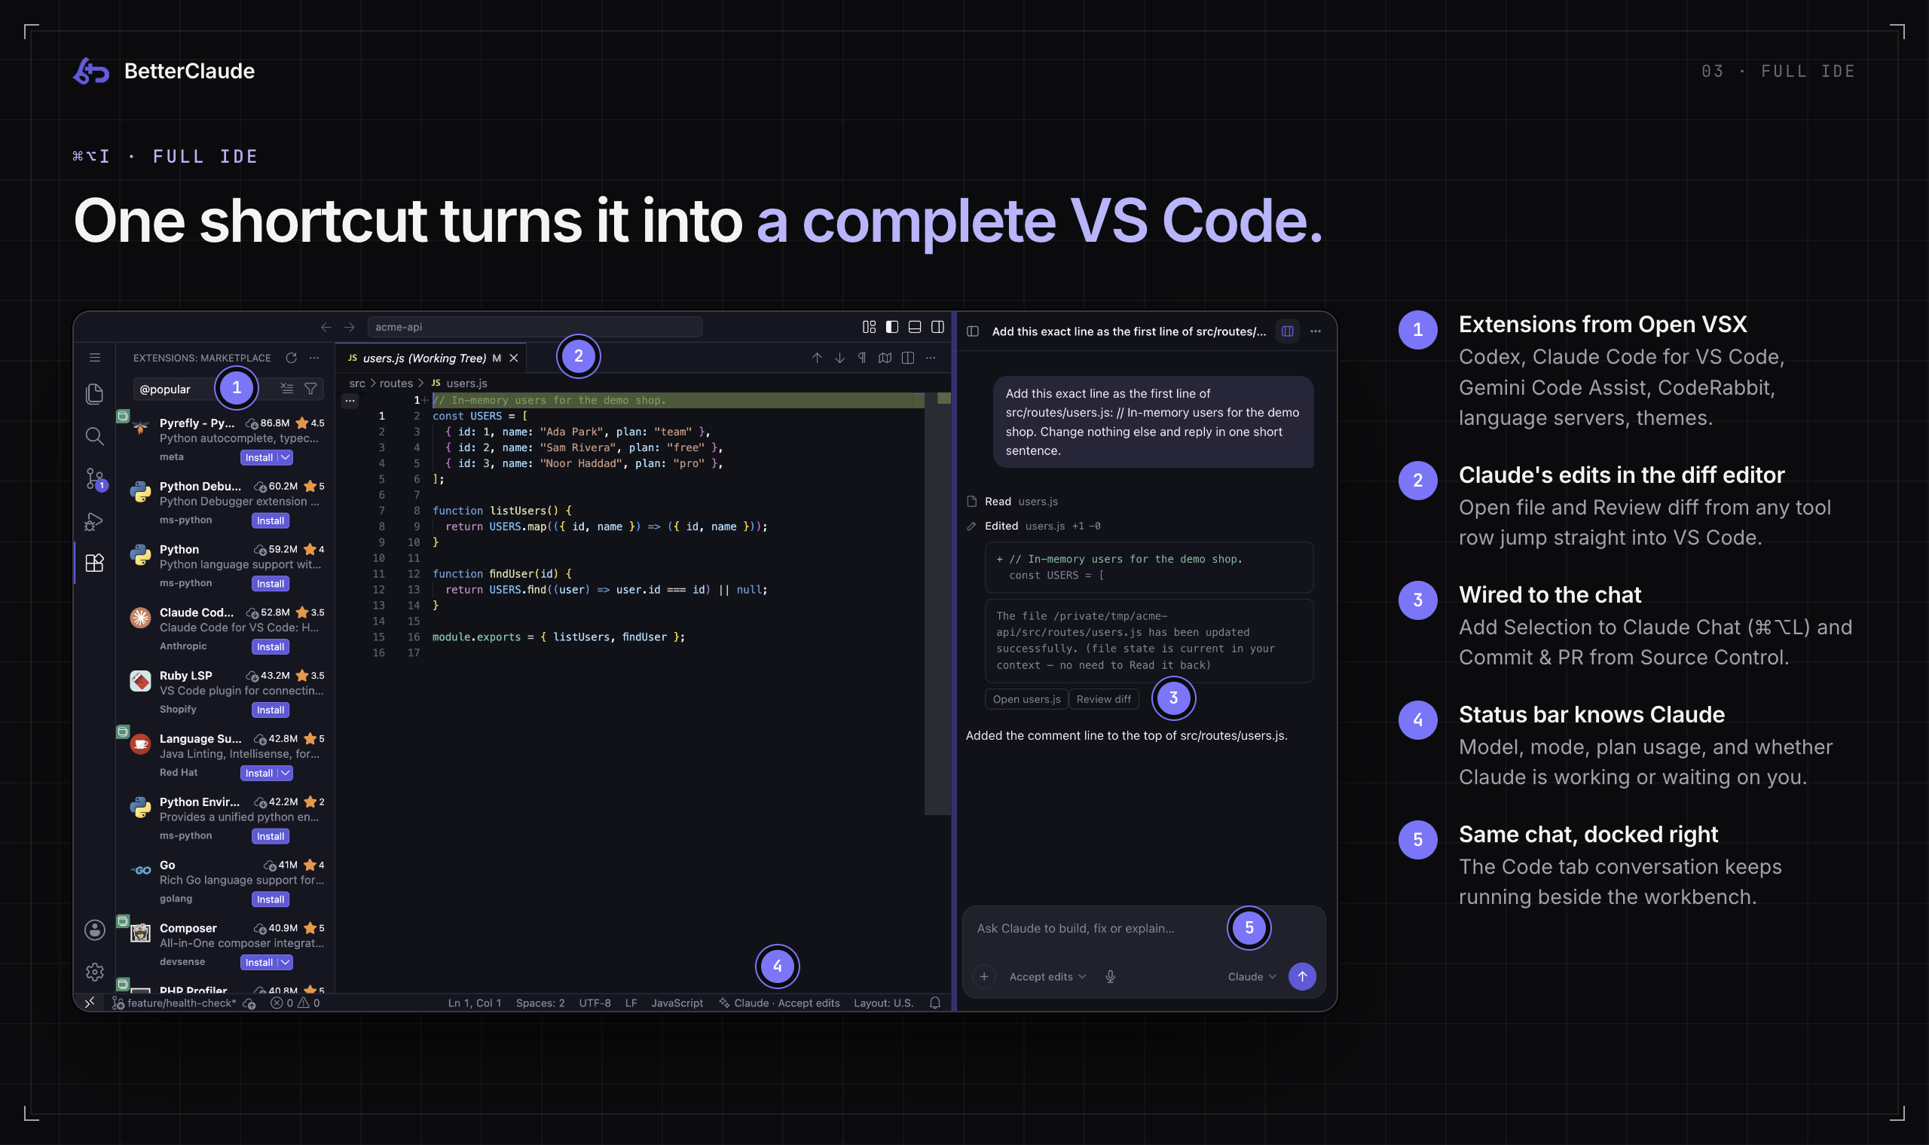Open the chat header more options ellipsis
The image size is (1929, 1145).
click(x=1316, y=331)
